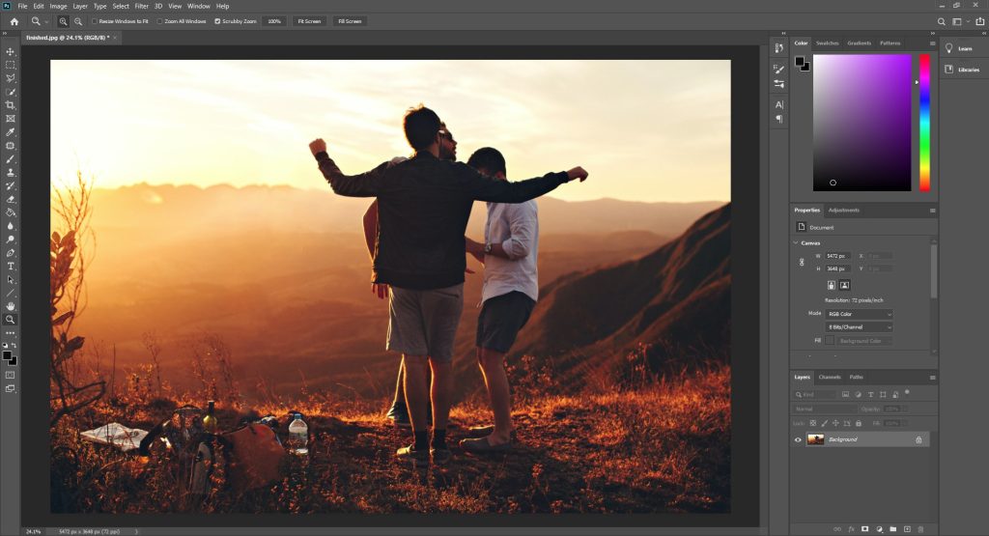
Task: Toggle the width-height link icon
Action: coord(802,263)
